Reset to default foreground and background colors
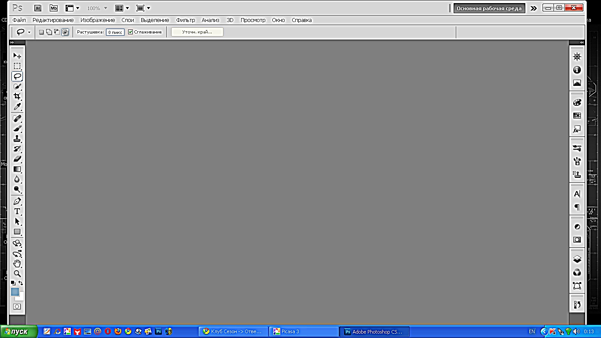The height and width of the screenshot is (338, 601). tap(13, 283)
